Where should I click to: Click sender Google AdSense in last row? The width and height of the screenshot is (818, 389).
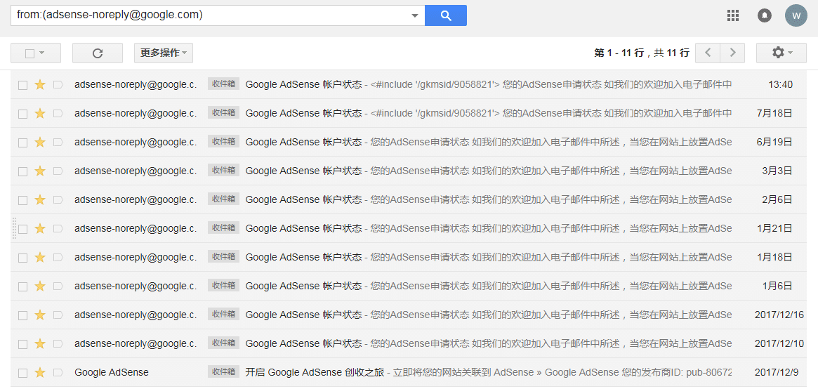(112, 372)
